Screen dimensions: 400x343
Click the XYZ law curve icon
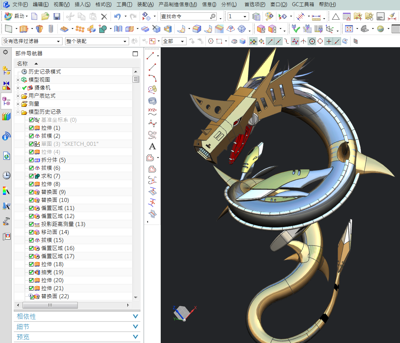(x=152, y=112)
